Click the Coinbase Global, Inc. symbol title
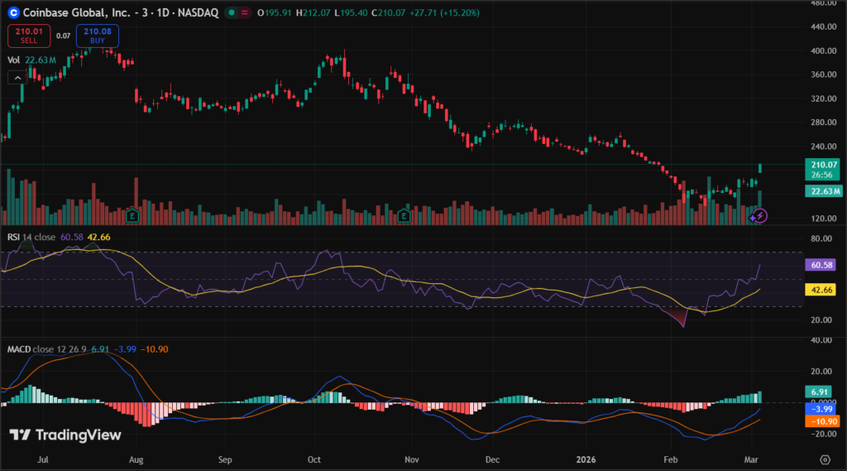Viewport: 847px width, 471px height. pos(79,13)
